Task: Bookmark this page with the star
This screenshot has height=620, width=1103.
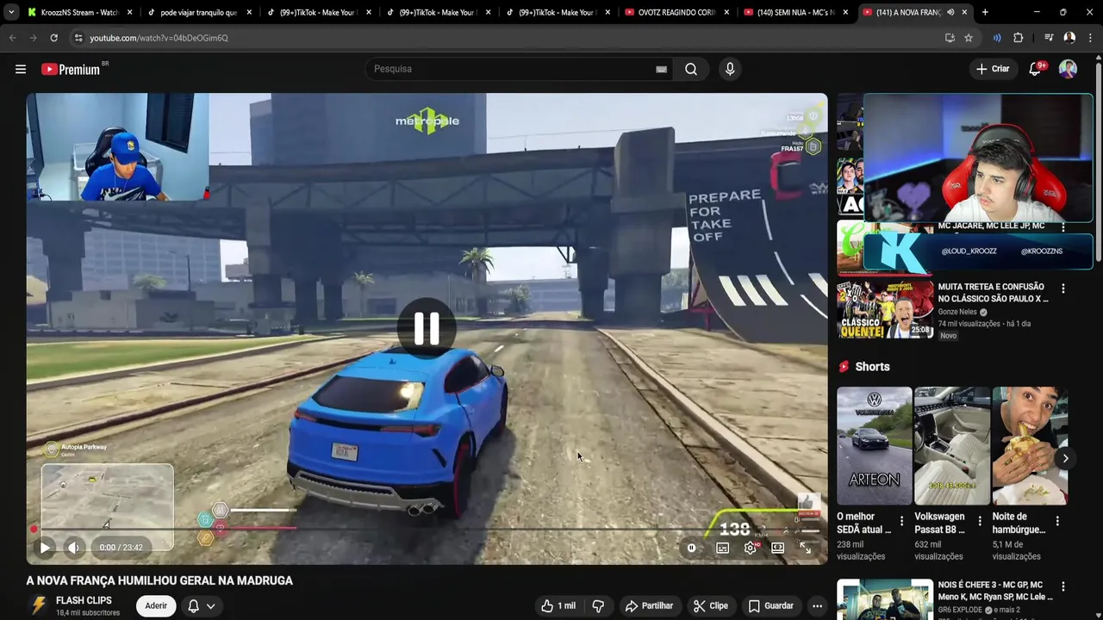Action: (969, 38)
